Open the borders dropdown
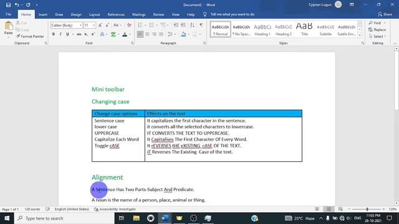The width and height of the screenshot is (399, 224). (200, 34)
